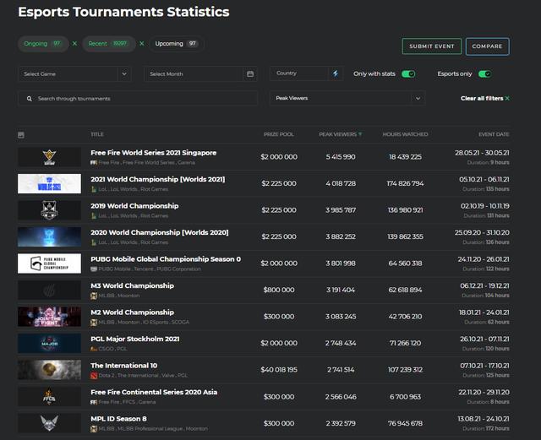Click the COMPARE button
Screen dimensions: 541x440
(x=487, y=46)
